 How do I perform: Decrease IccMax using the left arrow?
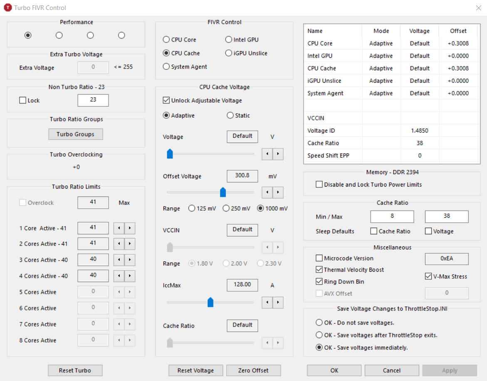pyautogui.click(x=267, y=302)
